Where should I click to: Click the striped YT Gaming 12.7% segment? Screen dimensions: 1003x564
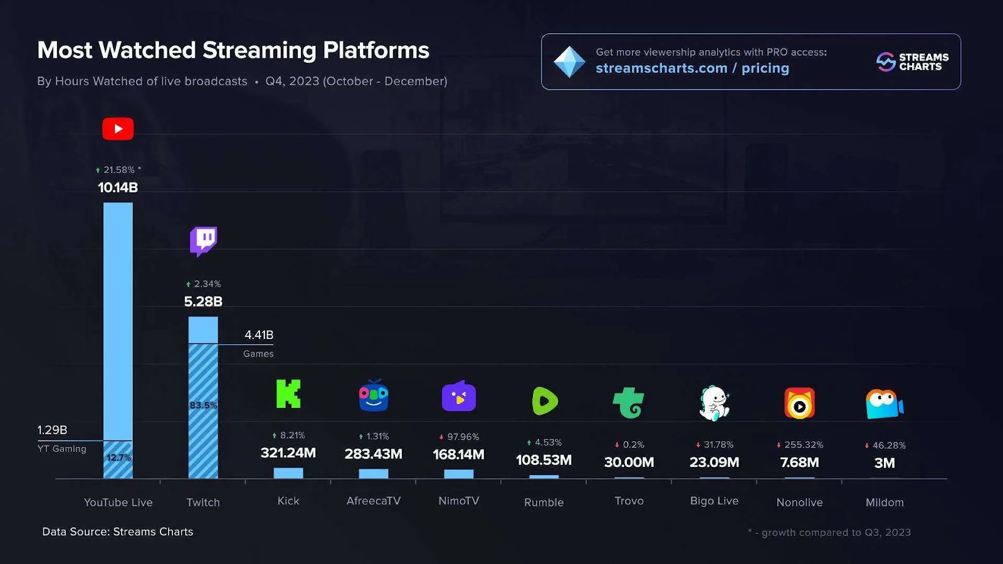click(x=118, y=460)
